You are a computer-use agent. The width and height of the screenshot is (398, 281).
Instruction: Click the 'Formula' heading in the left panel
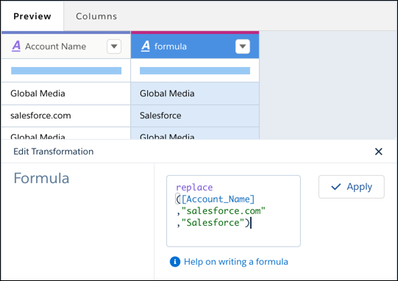coord(41,178)
